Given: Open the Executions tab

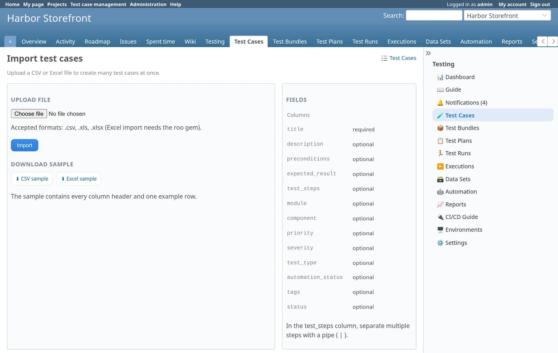Looking at the screenshot, I should 402,42.
